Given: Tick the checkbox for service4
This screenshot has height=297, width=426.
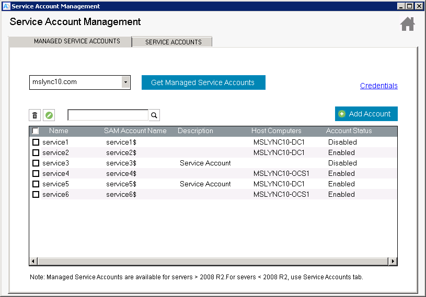Looking at the screenshot, I should click(x=36, y=173).
